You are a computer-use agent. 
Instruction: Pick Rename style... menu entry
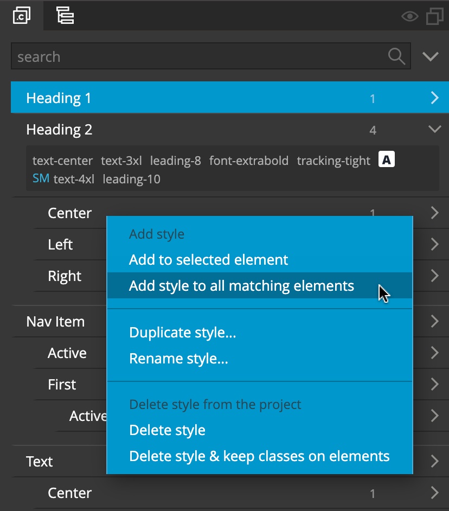178,359
